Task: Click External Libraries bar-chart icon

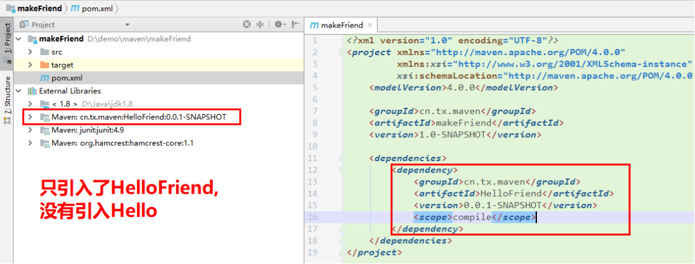Action: [33, 91]
